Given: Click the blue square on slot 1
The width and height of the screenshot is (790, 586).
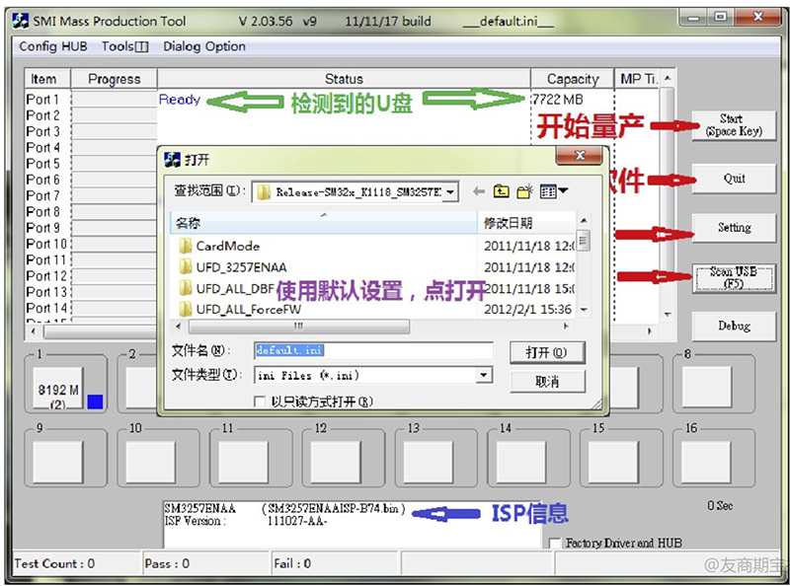Looking at the screenshot, I should pyautogui.click(x=95, y=402).
